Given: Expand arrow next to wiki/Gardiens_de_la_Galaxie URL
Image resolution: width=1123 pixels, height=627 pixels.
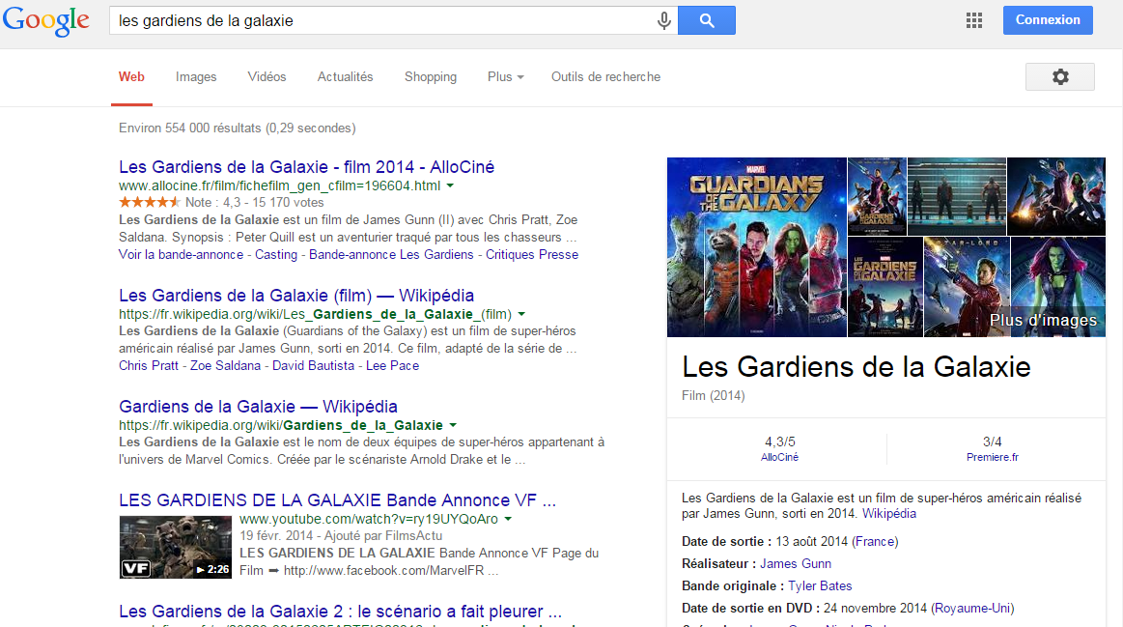Looking at the screenshot, I should [453, 425].
